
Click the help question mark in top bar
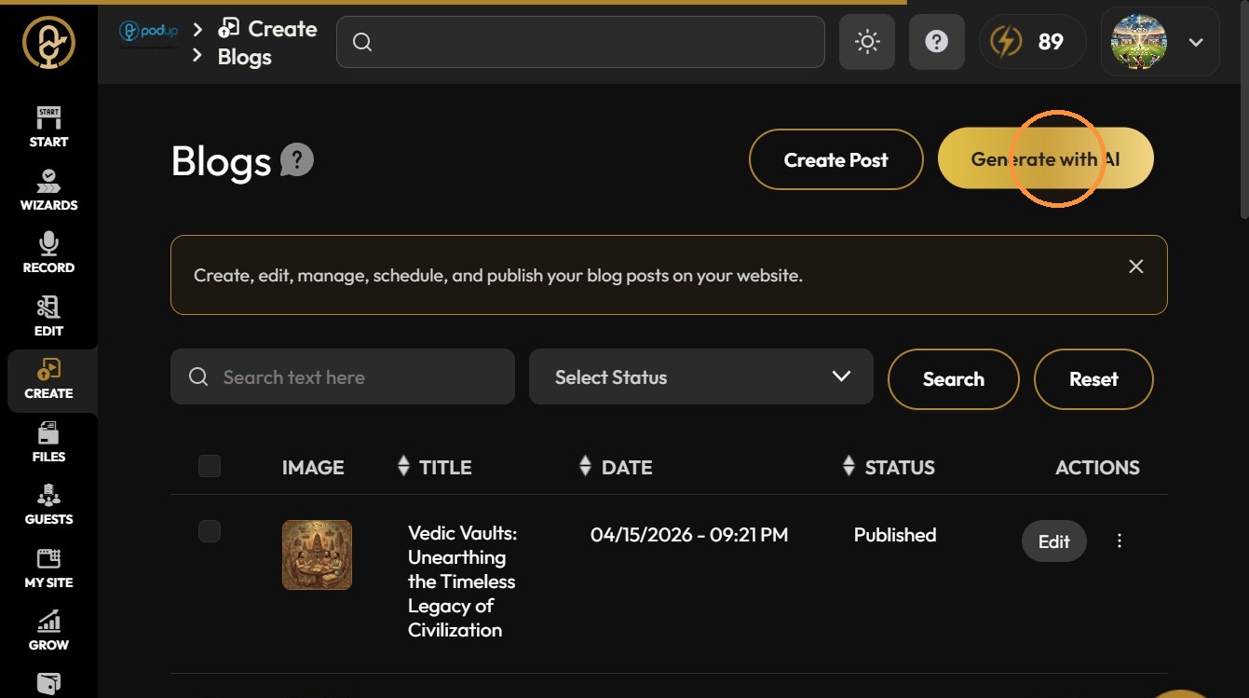[x=937, y=42]
